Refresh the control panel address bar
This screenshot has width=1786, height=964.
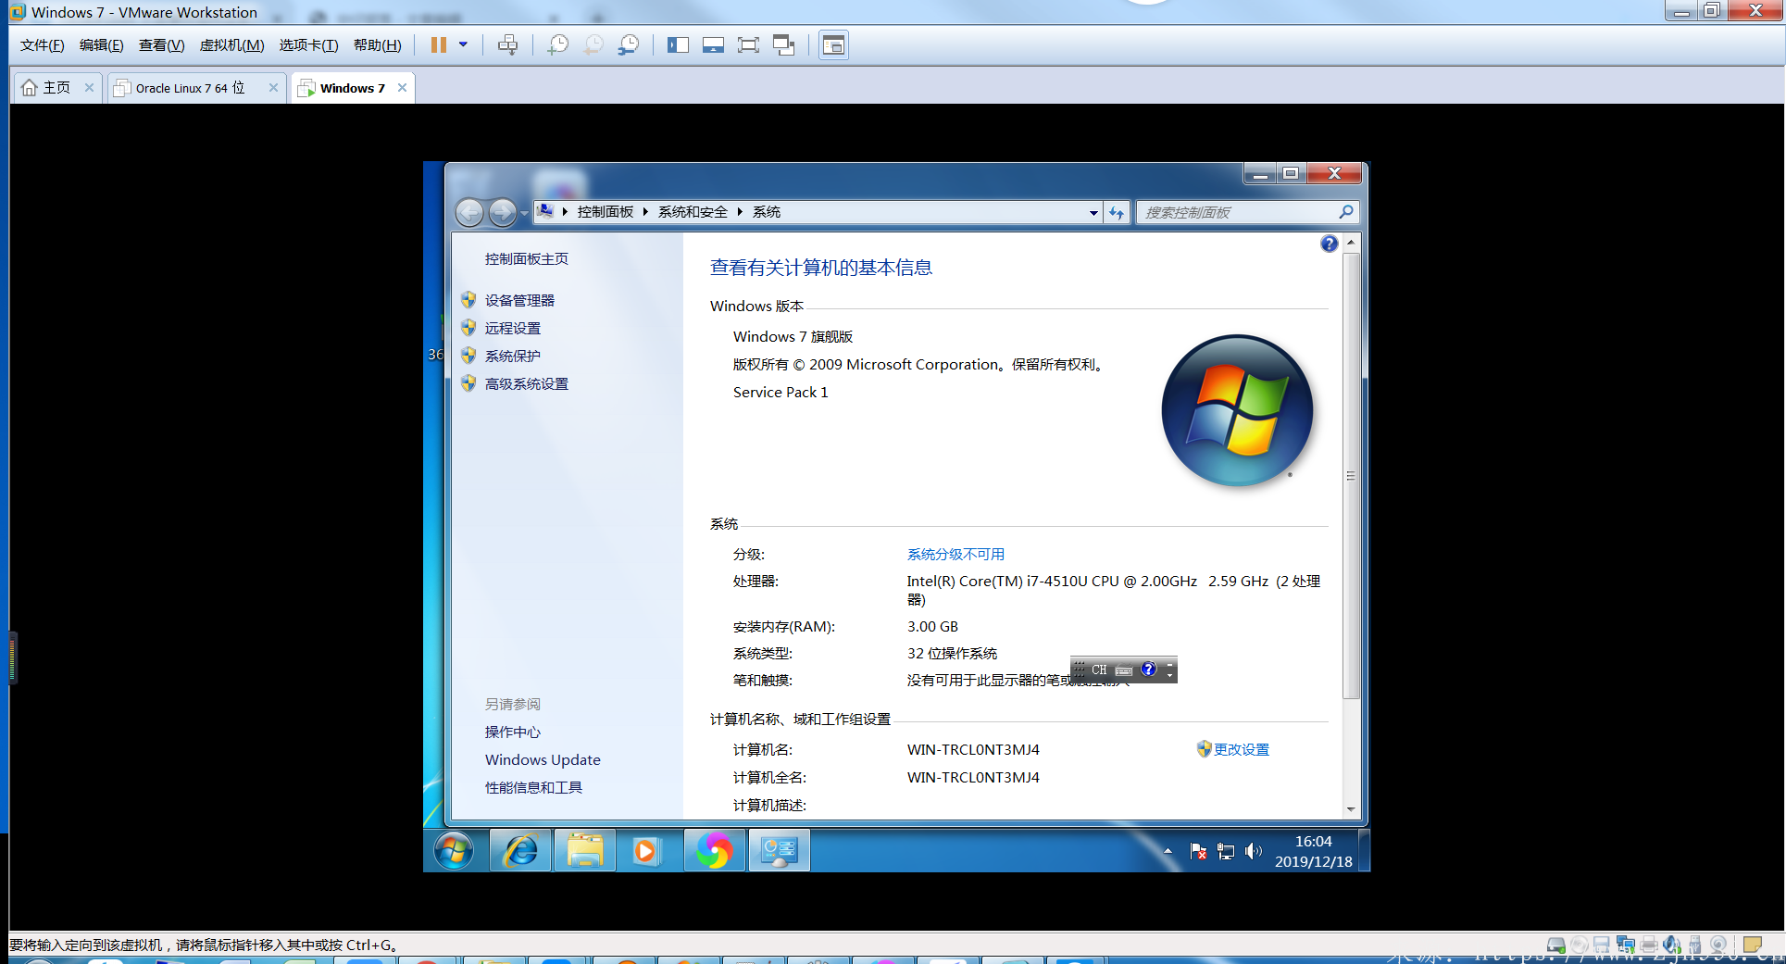pos(1117,213)
